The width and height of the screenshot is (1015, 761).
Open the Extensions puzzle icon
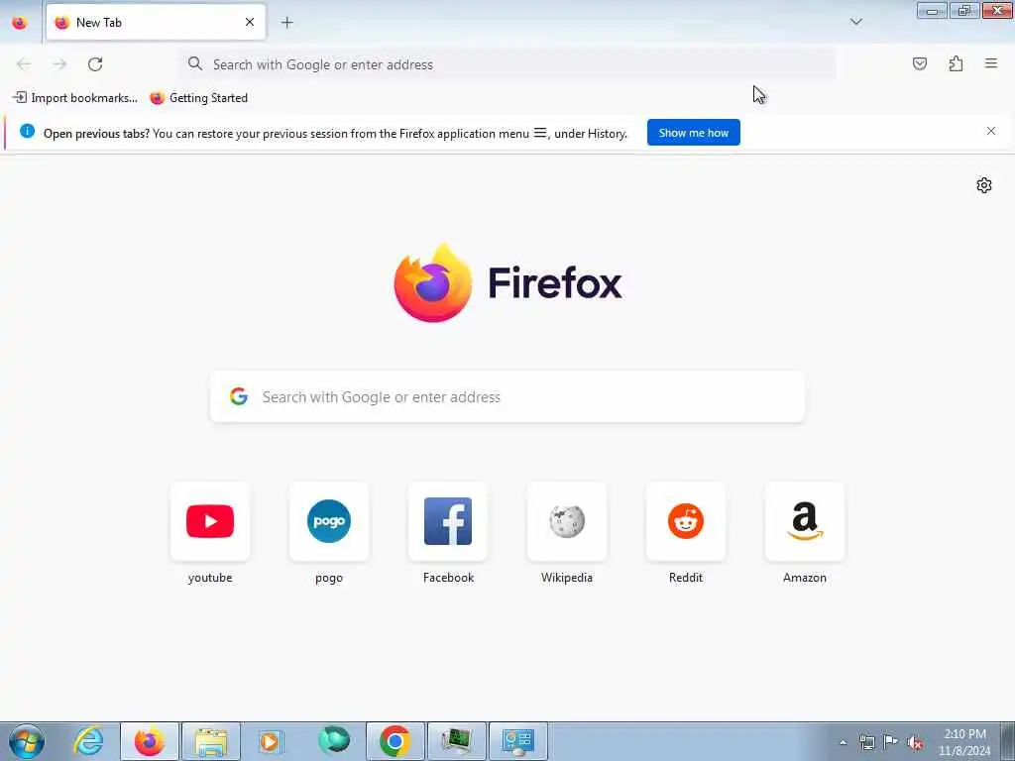coord(956,63)
